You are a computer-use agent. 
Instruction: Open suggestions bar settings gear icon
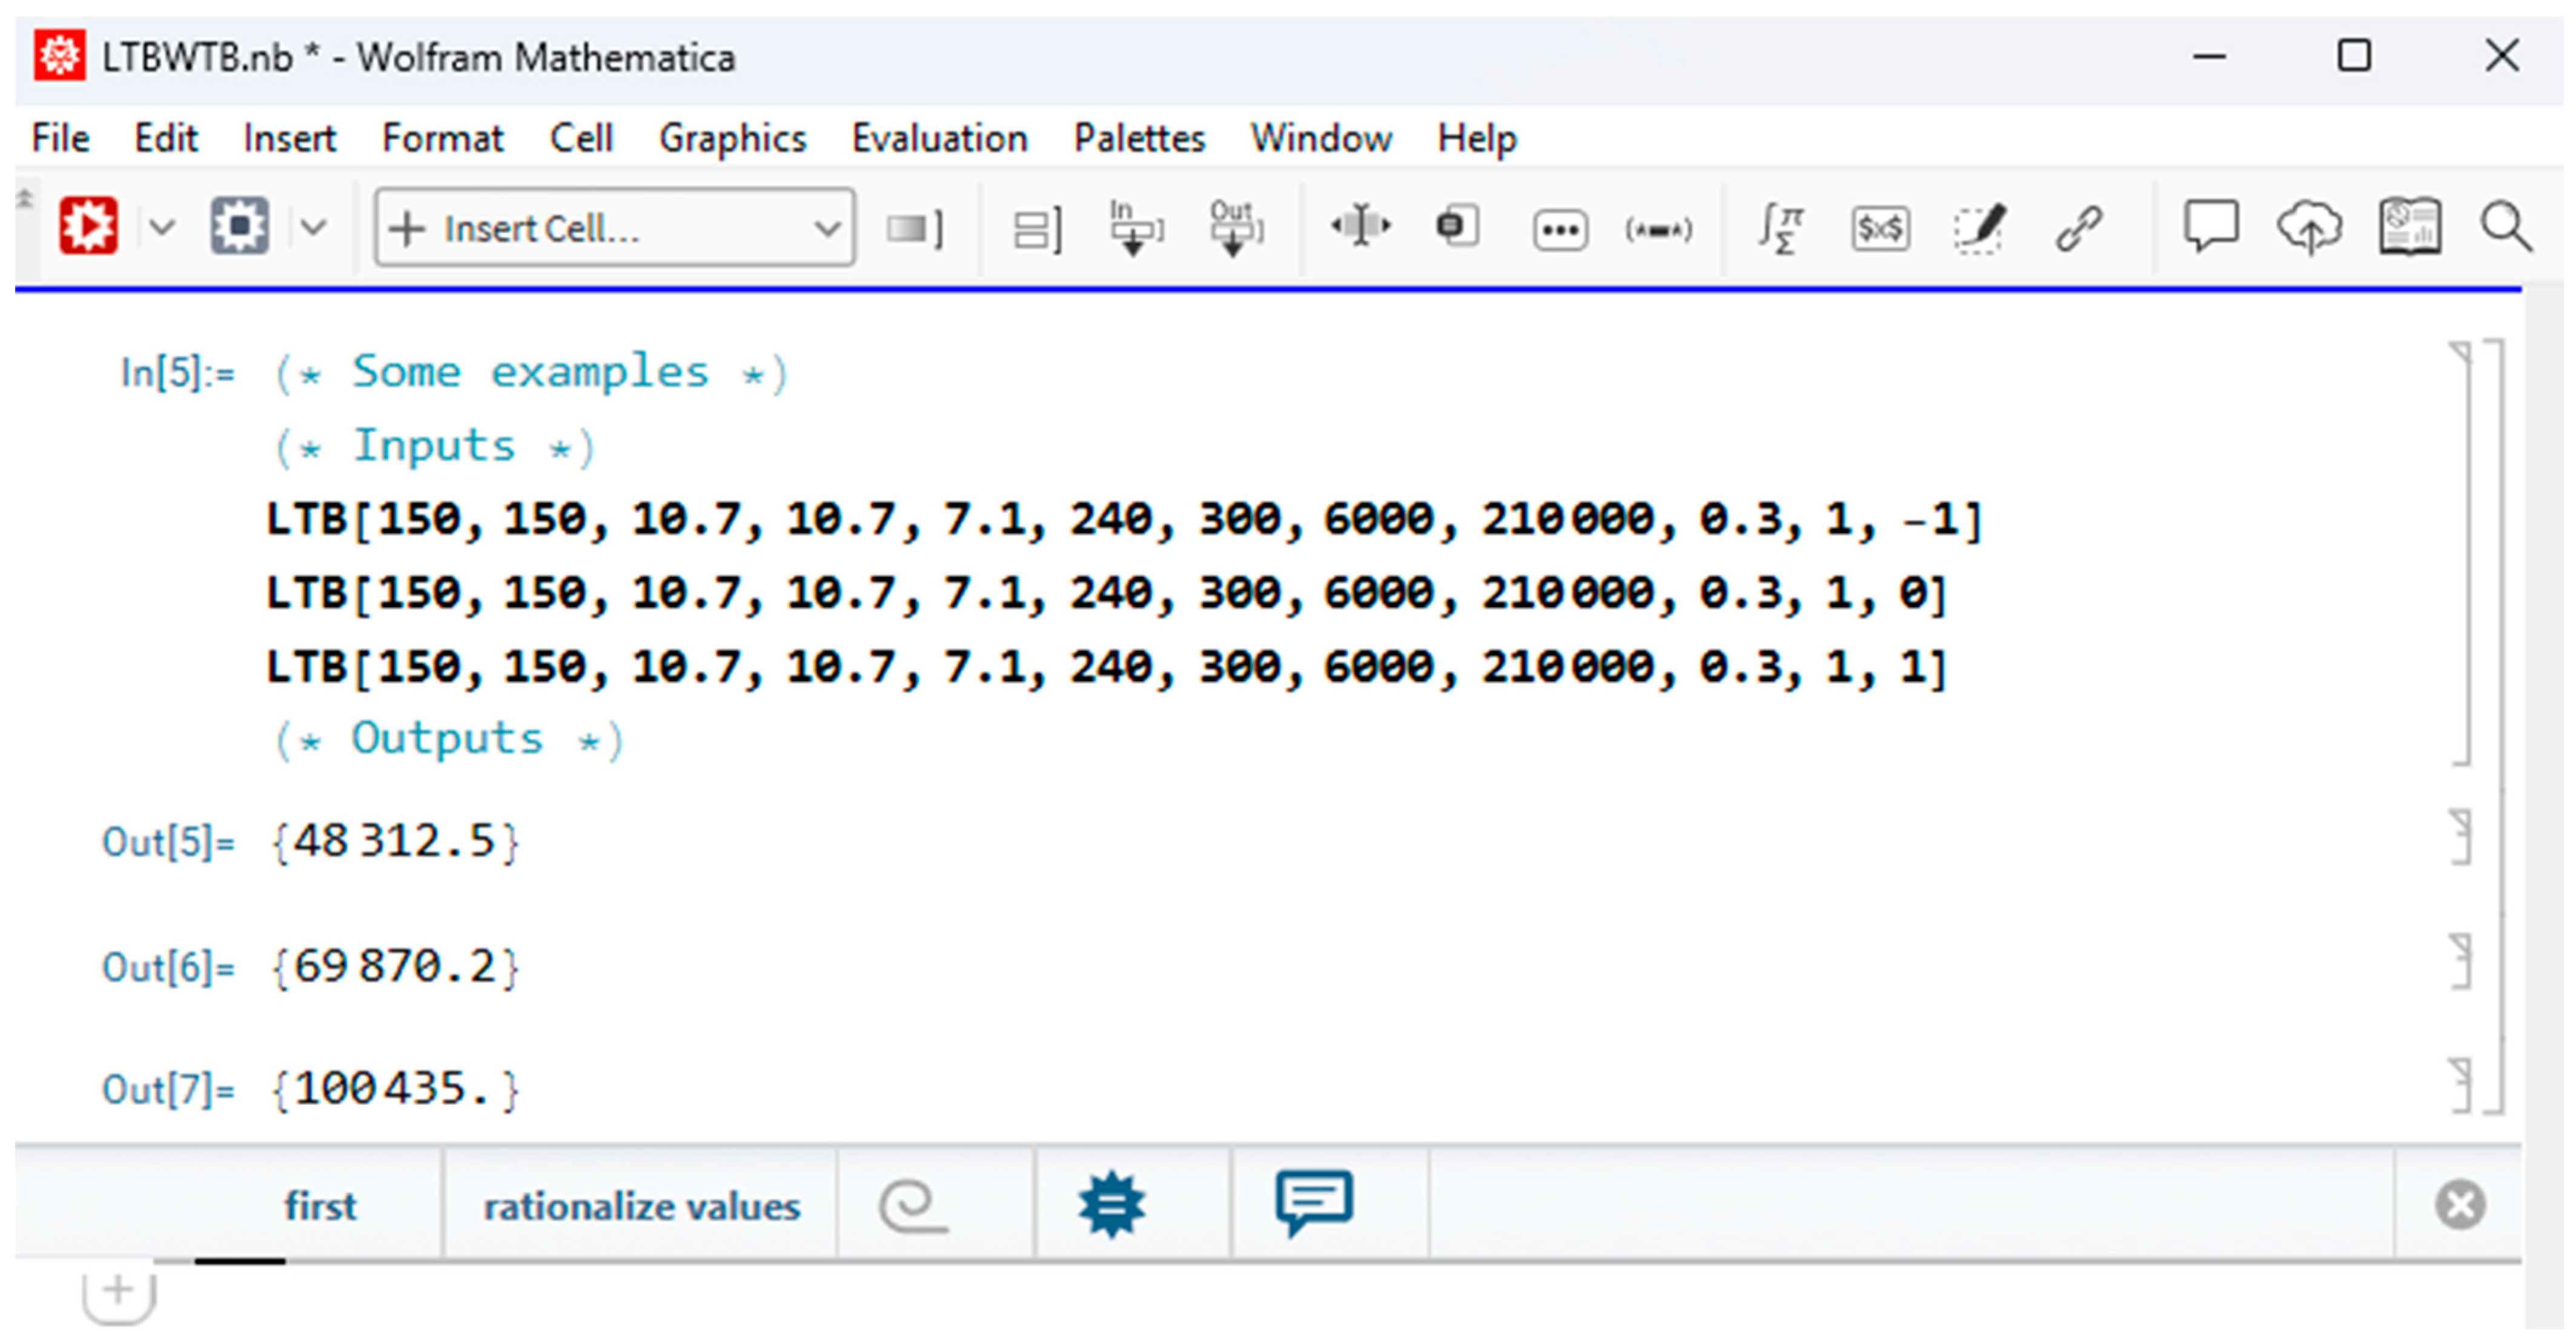point(1111,1204)
